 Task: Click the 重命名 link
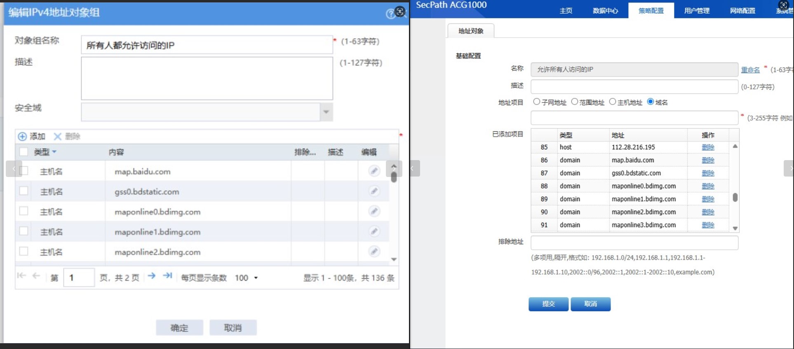750,70
